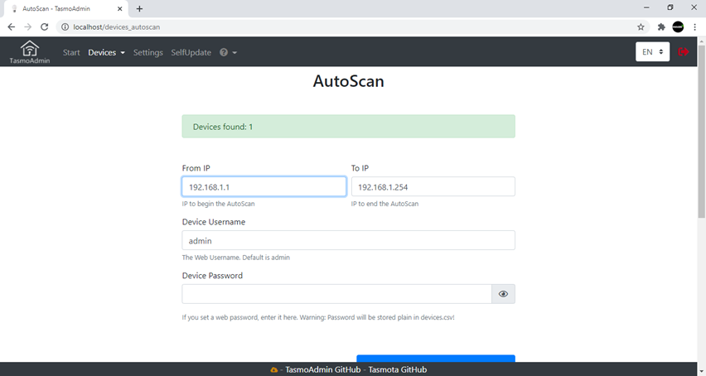Click the 'IP to end the AutoScan' hint
The width and height of the screenshot is (706, 376).
click(385, 204)
